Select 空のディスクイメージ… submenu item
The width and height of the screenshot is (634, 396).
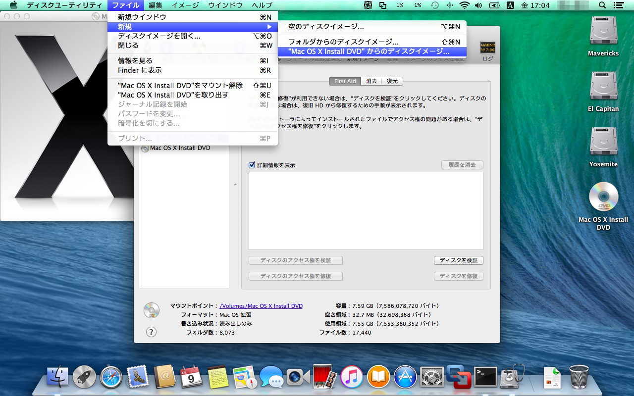(x=372, y=27)
